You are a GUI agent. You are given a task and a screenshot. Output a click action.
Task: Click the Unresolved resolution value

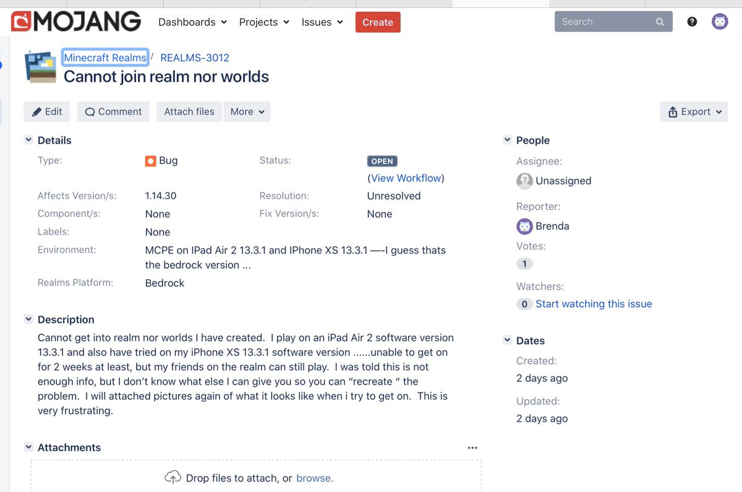(x=394, y=196)
